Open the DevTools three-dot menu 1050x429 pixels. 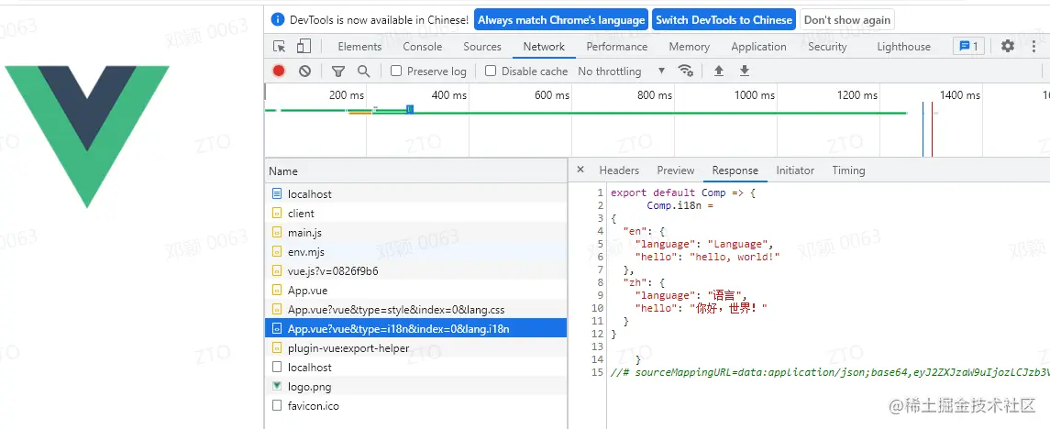1034,46
